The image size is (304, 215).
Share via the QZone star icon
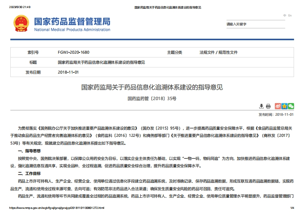pyautogui.click(x=284, y=106)
